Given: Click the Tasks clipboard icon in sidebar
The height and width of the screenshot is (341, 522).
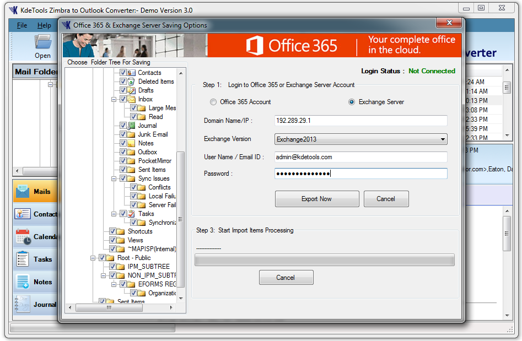Looking at the screenshot, I should tap(23, 259).
